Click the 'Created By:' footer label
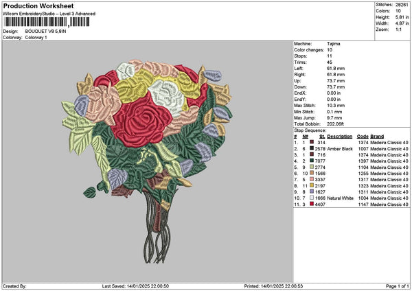 pyautogui.click(x=14, y=286)
